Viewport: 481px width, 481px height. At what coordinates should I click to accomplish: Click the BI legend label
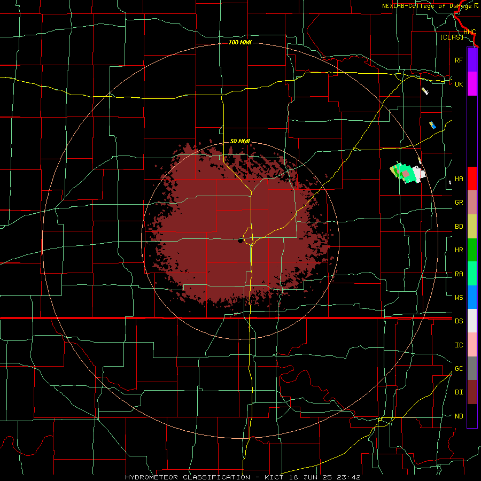tap(459, 392)
